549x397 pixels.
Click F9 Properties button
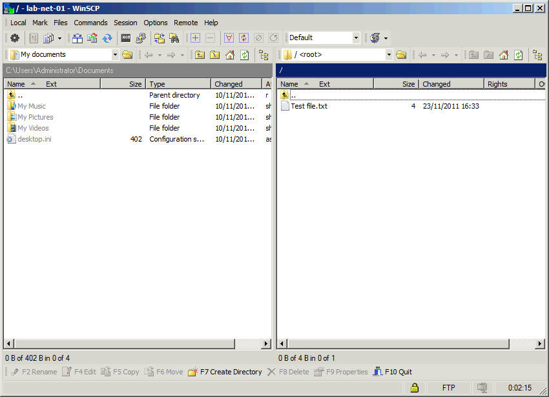click(340, 372)
